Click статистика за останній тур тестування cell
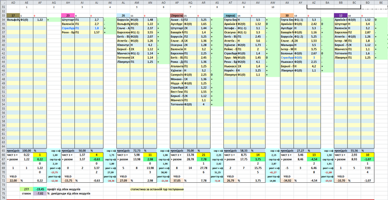The image size is (388, 200). [x=157, y=189]
